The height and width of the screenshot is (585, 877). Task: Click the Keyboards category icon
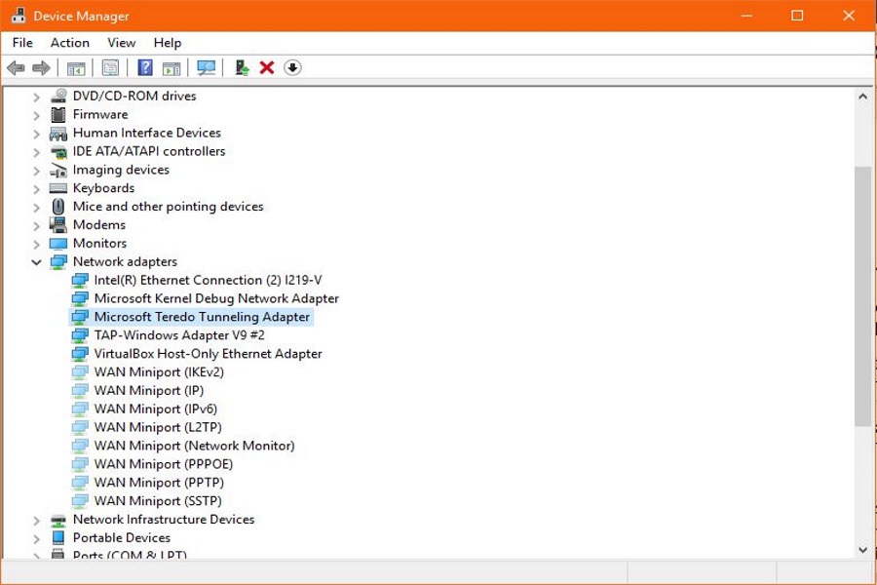pos(58,188)
